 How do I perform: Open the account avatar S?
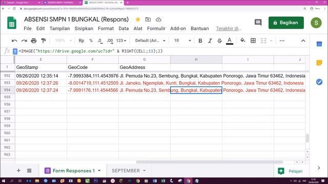coord(316,22)
